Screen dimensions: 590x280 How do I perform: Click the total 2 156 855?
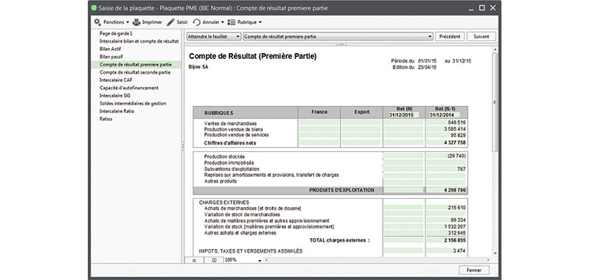[x=455, y=240]
